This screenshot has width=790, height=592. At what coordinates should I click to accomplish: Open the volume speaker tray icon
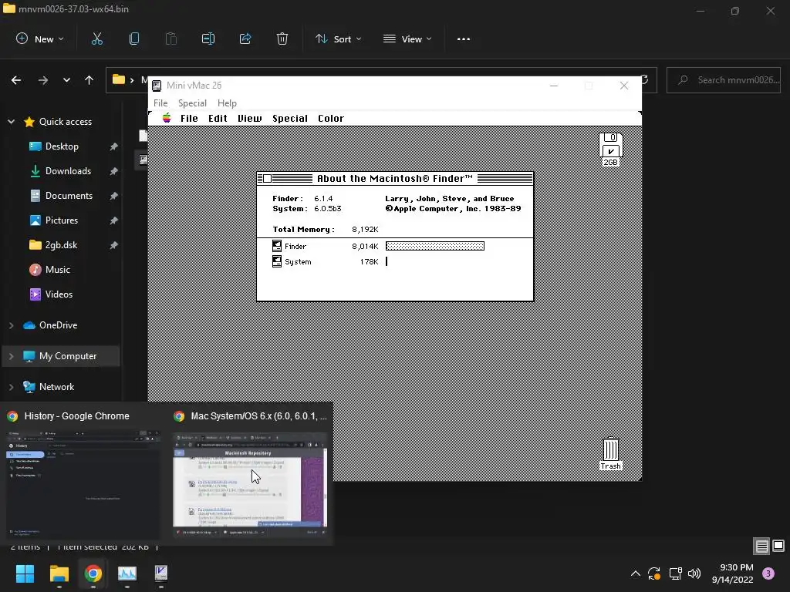point(694,573)
